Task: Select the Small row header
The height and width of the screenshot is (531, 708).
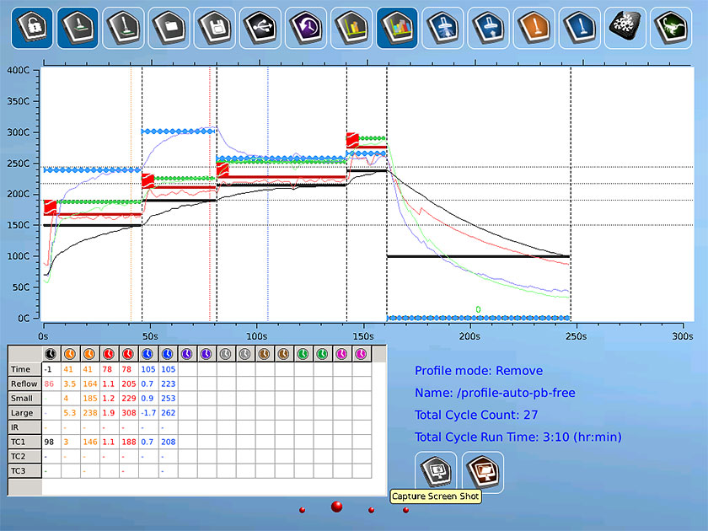Action: pyautogui.click(x=24, y=398)
